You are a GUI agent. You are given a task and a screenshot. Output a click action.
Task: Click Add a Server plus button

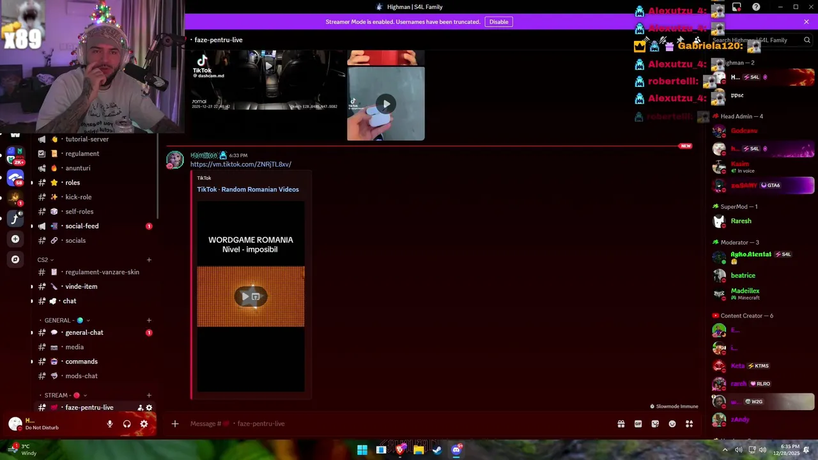15,239
